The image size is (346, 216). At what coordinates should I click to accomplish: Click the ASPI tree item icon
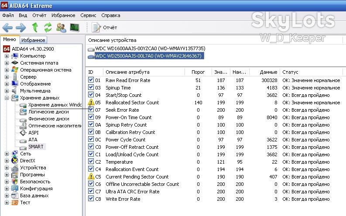pyautogui.click(x=23, y=133)
